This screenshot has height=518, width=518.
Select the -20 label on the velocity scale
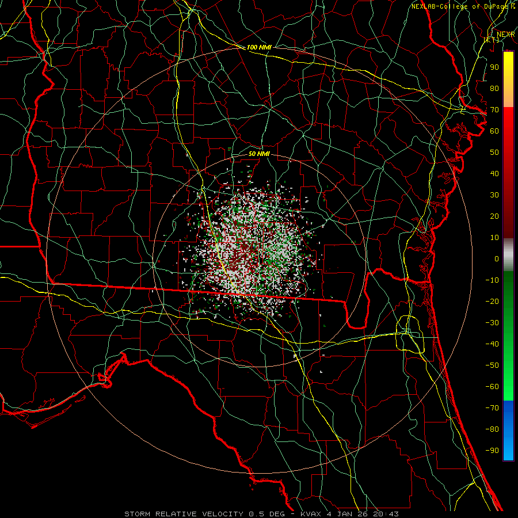492,302
